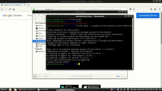Go back using Firefox back arrow
Image resolution: width=162 pixels, height=91 pixels.
pyautogui.click(x=2, y=9)
